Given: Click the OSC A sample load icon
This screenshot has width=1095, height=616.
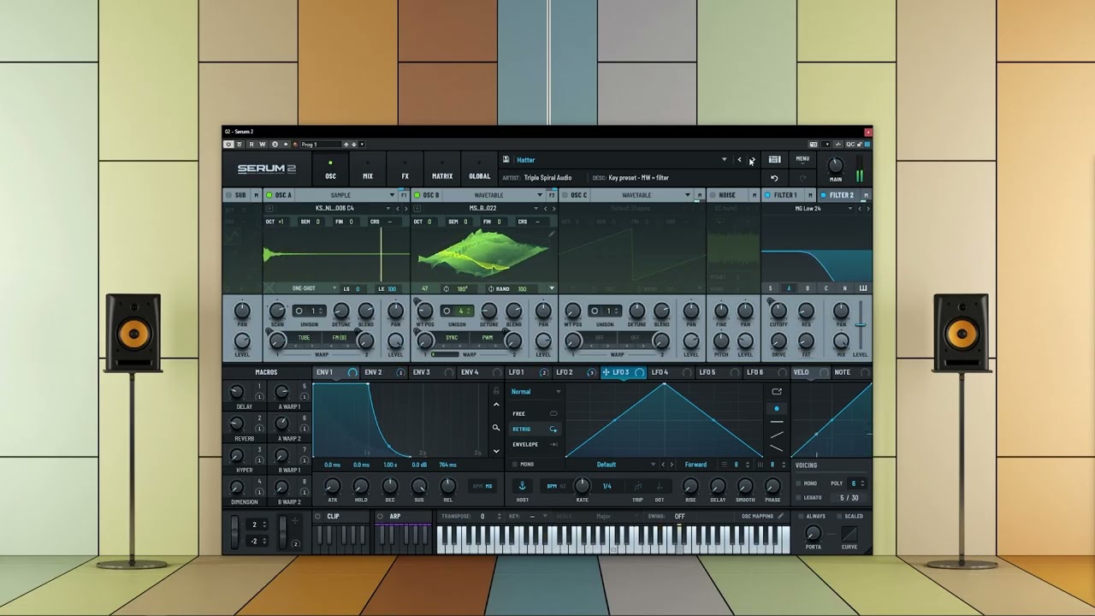Looking at the screenshot, I should pos(269,208).
